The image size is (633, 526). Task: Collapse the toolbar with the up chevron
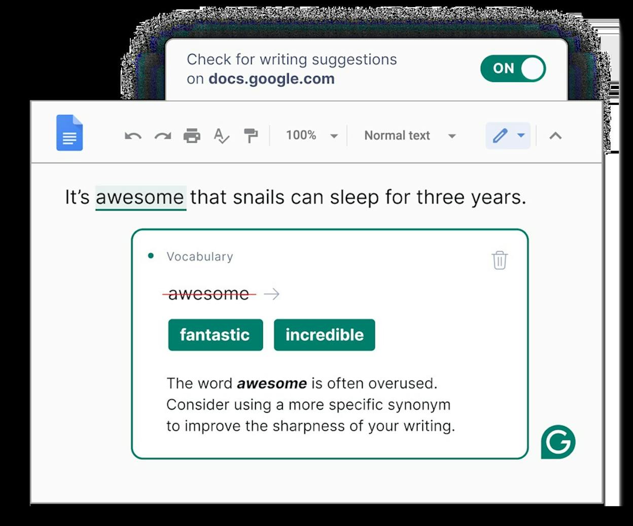point(555,135)
